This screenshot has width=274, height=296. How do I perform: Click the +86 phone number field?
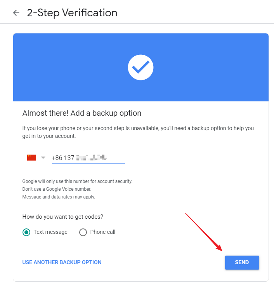tap(88, 158)
